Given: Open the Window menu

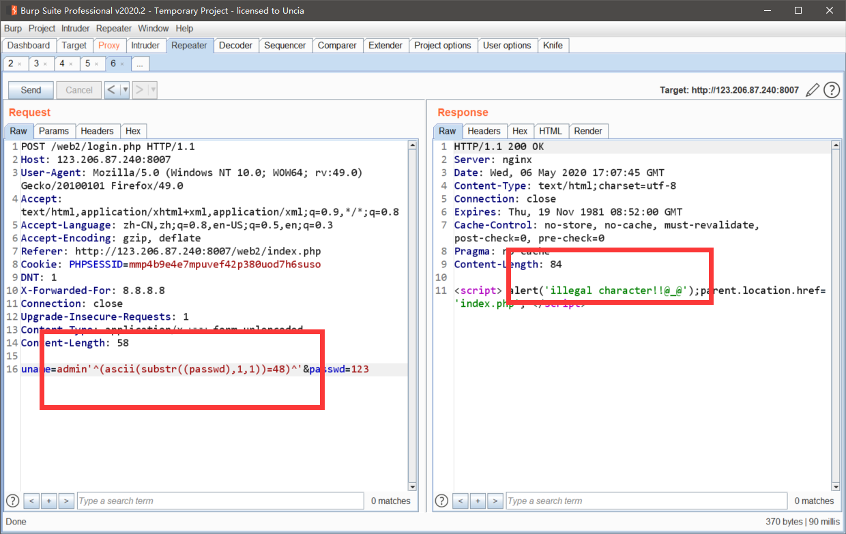Looking at the screenshot, I should point(154,29).
